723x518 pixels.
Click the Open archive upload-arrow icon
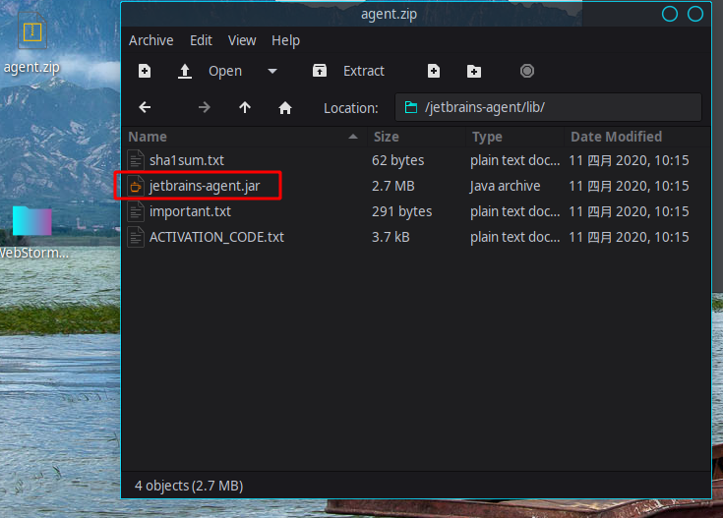185,71
